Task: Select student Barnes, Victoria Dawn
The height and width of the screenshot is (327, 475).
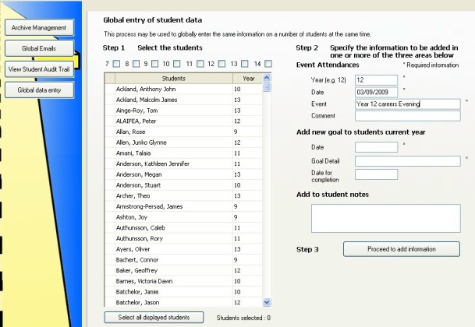Action: [183, 281]
